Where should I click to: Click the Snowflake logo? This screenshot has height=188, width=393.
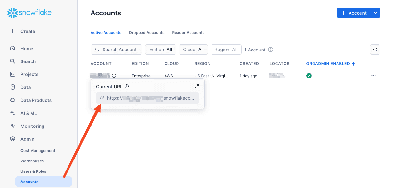(30, 13)
